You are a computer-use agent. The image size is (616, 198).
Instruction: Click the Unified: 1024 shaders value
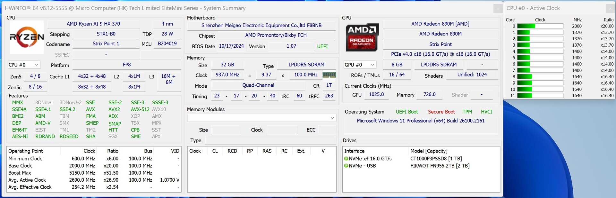[x=472, y=75]
